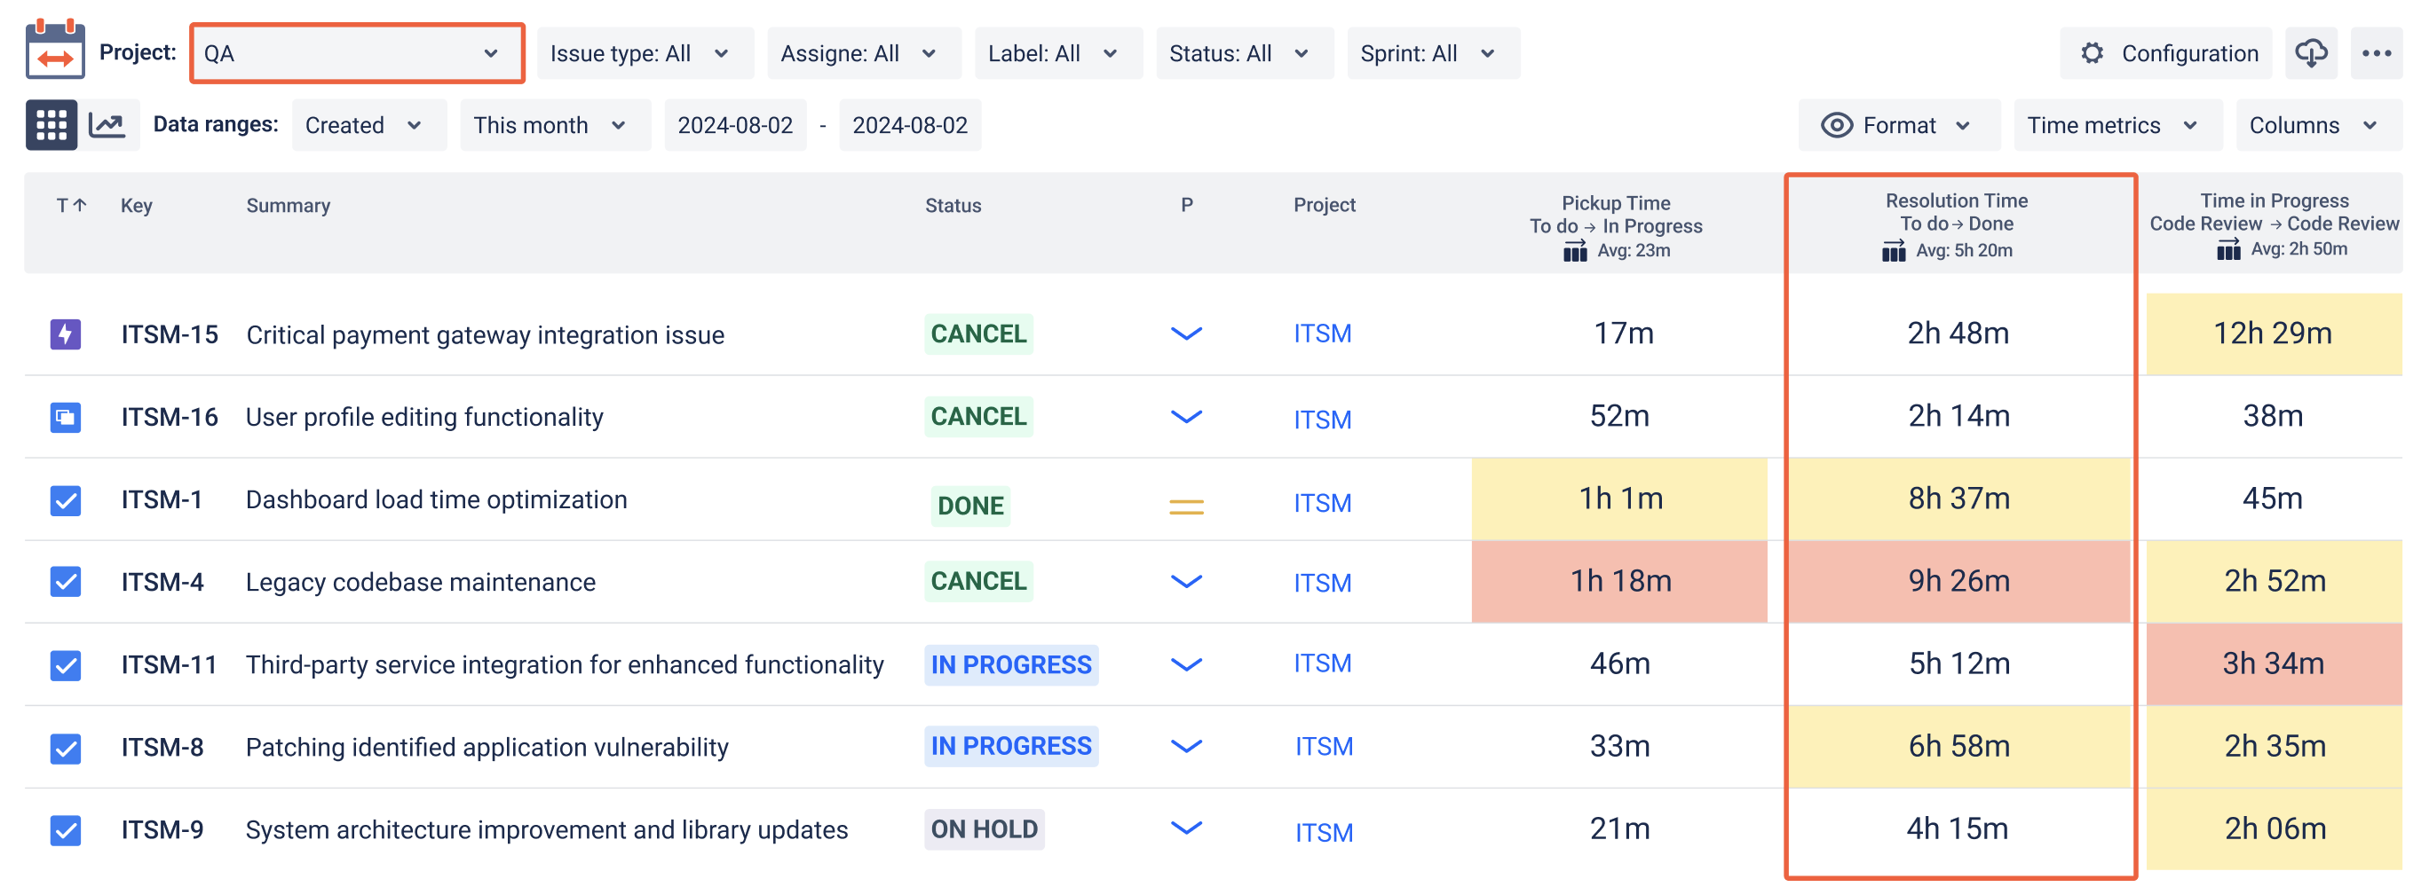Open the export/download icon near Configuration
This screenshot has width=2429, height=887.
pos(2311,52)
